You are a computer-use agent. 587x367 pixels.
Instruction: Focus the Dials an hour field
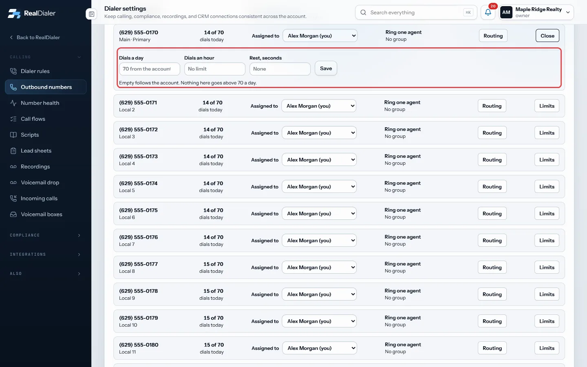215,69
